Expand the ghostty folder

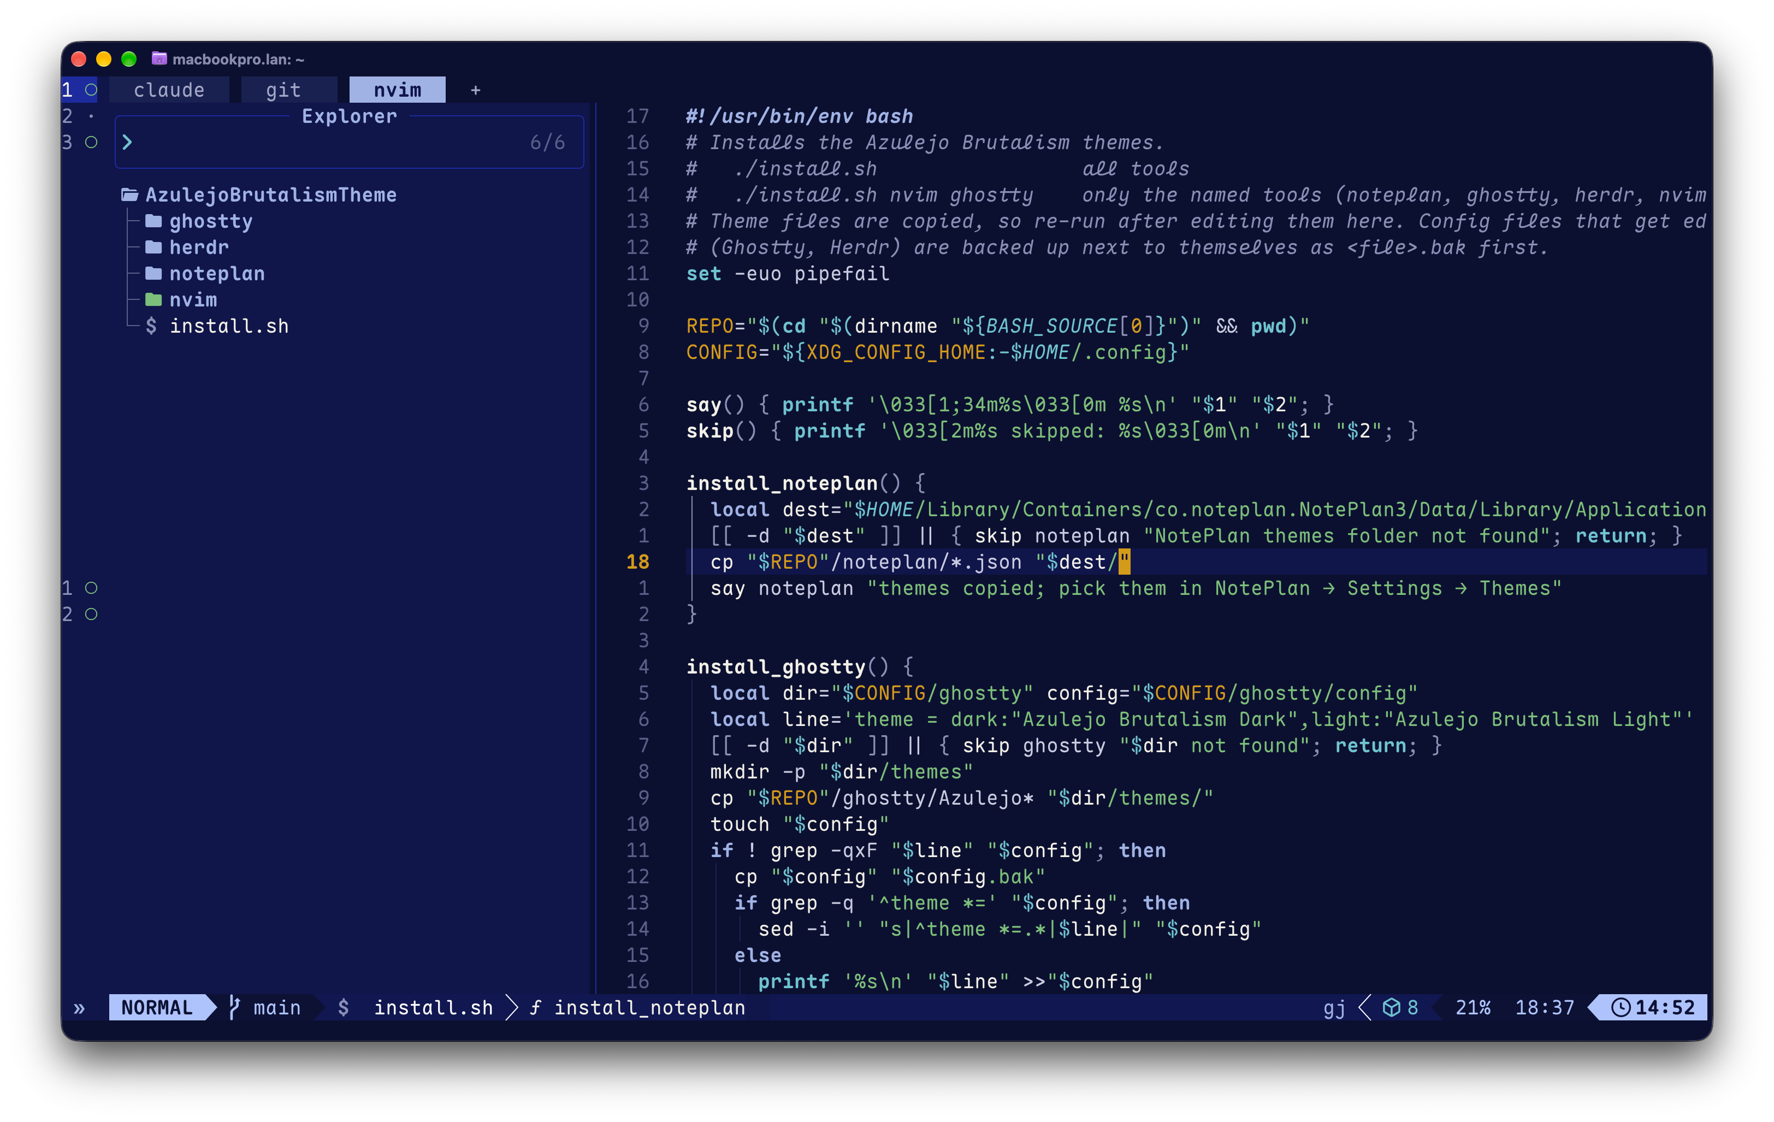199,221
